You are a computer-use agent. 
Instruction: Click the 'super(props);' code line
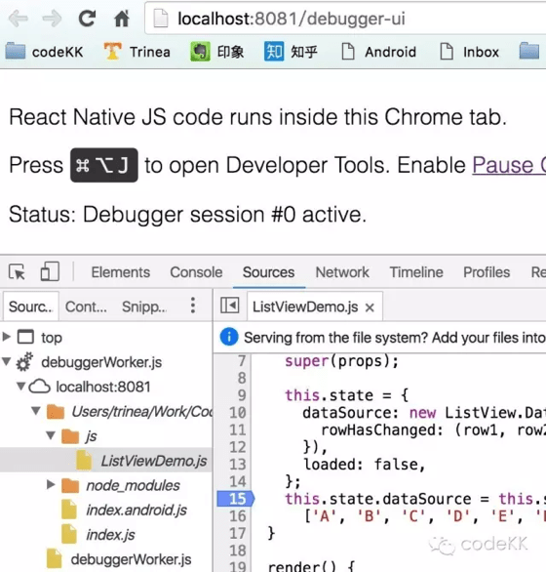pos(342,361)
